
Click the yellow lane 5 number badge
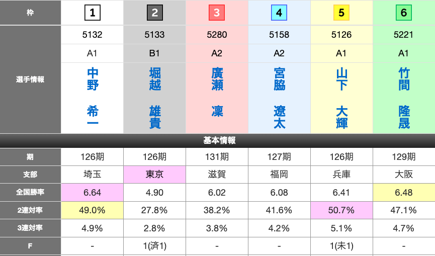click(341, 13)
